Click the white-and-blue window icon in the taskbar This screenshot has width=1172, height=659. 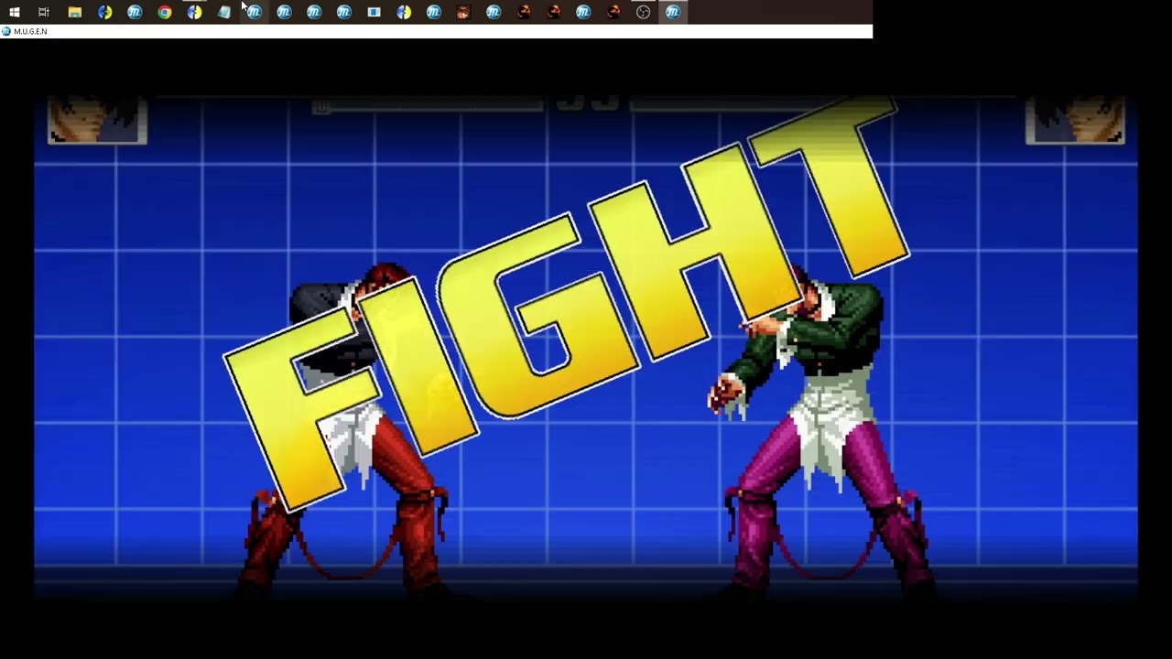(x=374, y=12)
